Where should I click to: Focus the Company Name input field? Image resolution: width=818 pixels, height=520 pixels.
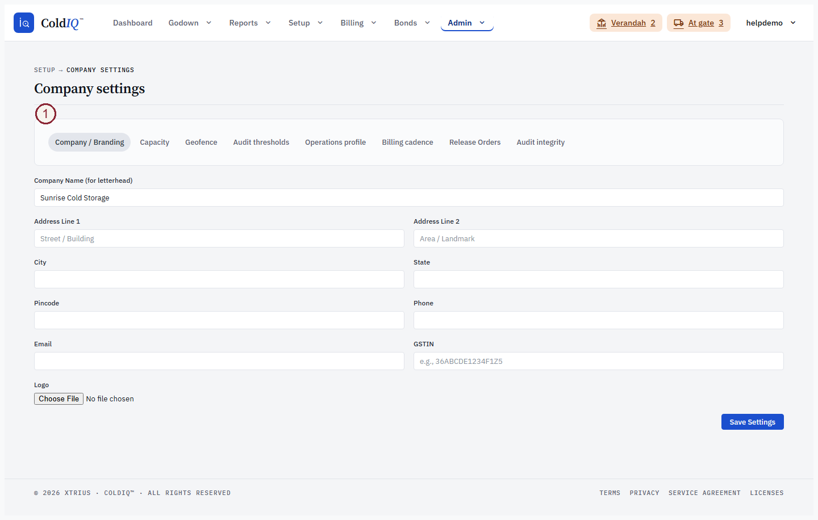click(x=409, y=198)
